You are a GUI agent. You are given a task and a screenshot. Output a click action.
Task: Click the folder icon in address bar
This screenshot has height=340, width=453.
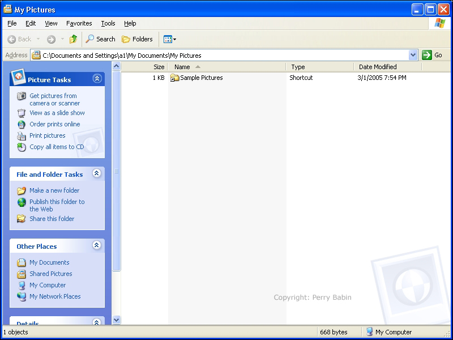tap(36, 55)
